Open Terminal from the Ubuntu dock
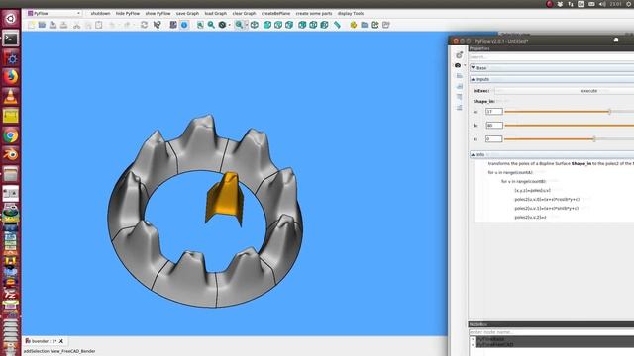This screenshot has height=356, width=634. [11, 39]
